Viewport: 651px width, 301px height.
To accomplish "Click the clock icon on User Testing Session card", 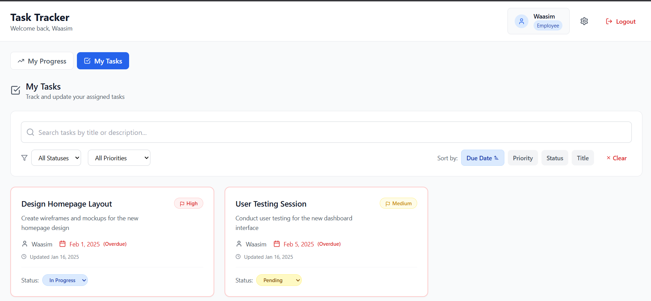I will click(x=238, y=257).
